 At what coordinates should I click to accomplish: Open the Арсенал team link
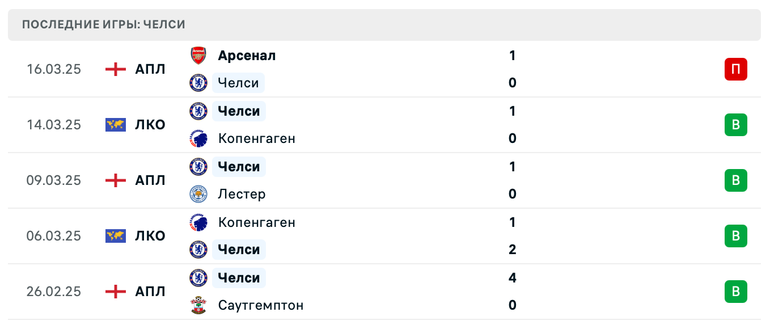[x=247, y=56]
